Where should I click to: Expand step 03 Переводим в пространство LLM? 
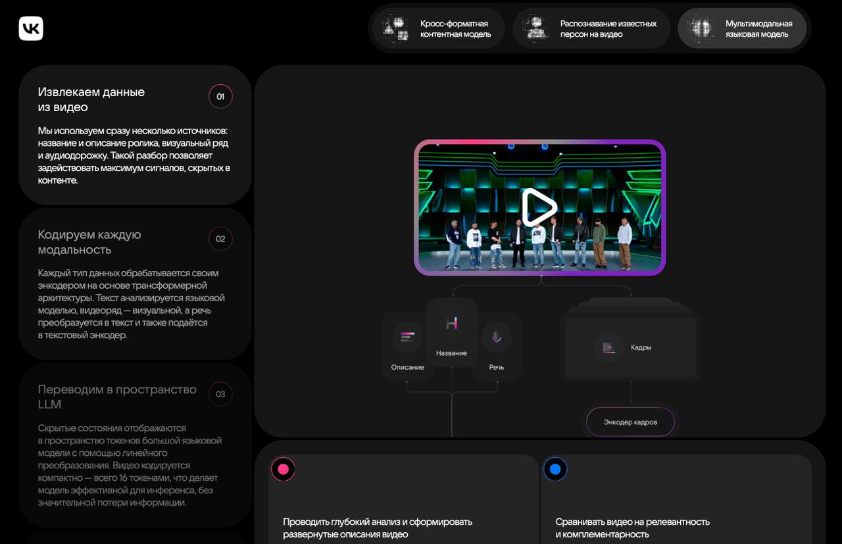pyautogui.click(x=117, y=397)
